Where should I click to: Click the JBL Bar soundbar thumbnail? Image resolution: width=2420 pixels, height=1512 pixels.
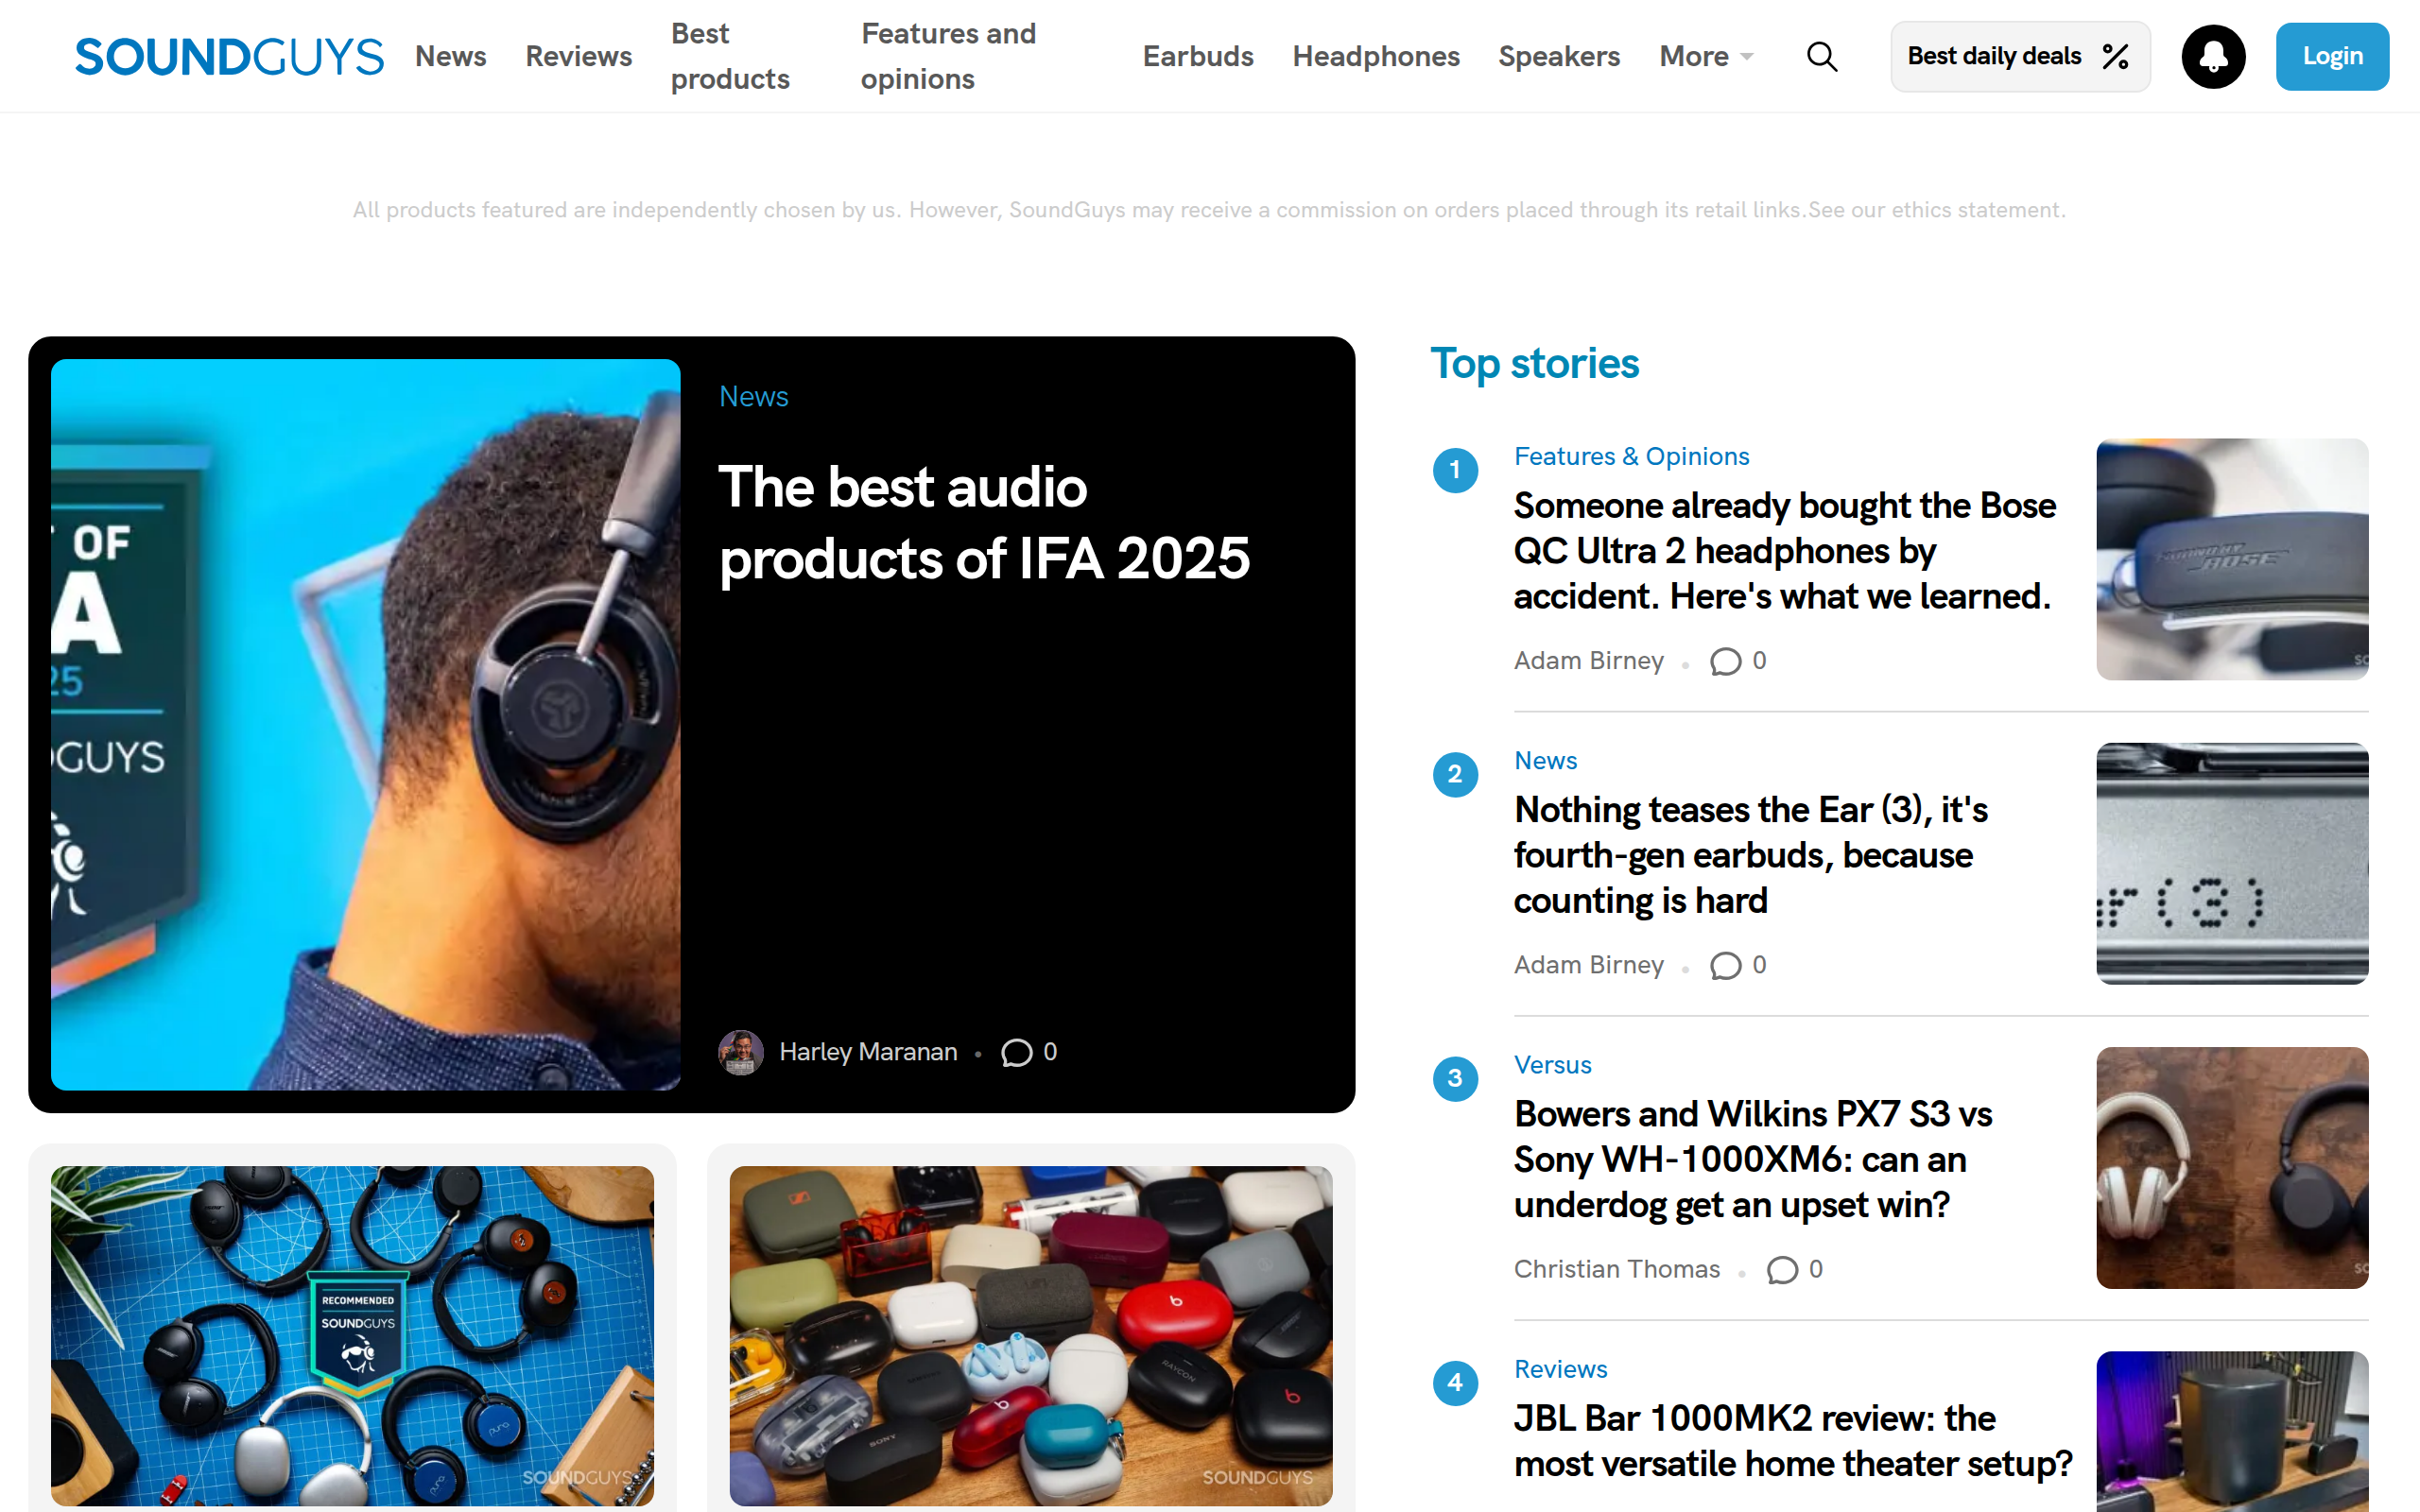click(x=2232, y=1432)
